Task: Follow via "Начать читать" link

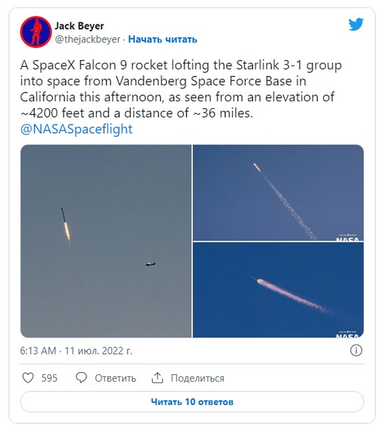Action: click(x=163, y=39)
